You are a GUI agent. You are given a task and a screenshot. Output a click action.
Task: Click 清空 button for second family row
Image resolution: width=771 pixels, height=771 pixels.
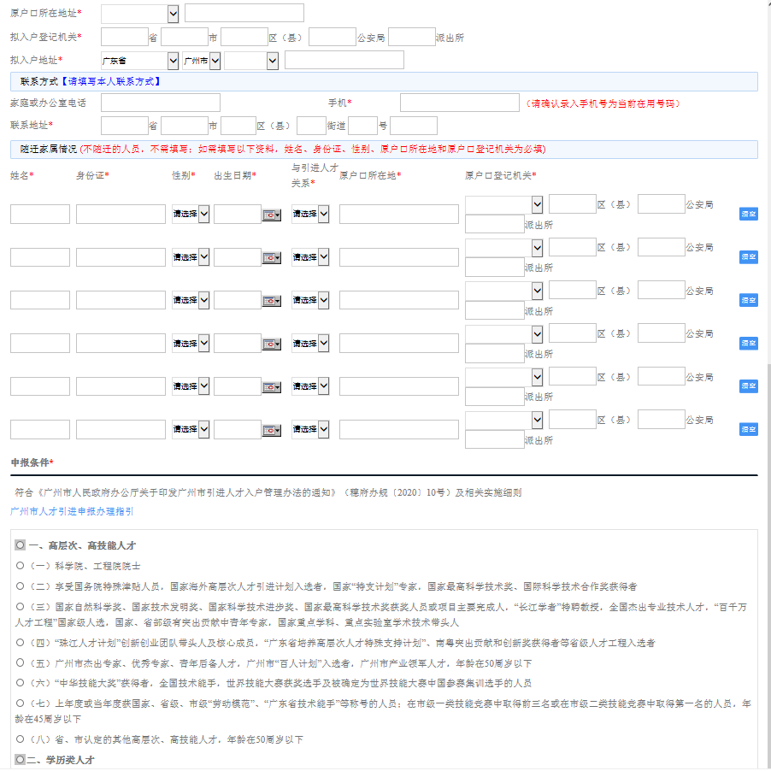click(x=749, y=256)
